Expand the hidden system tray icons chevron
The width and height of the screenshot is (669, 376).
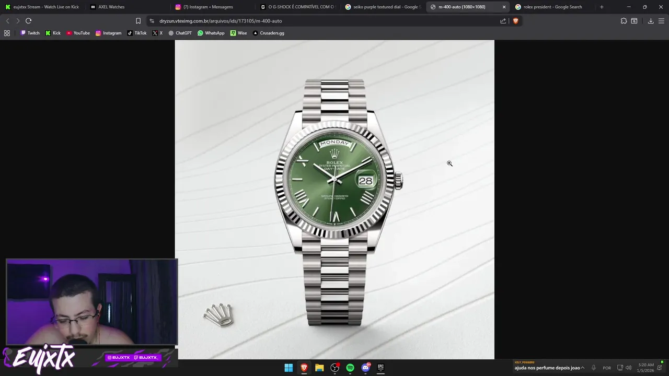pos(582,368)
